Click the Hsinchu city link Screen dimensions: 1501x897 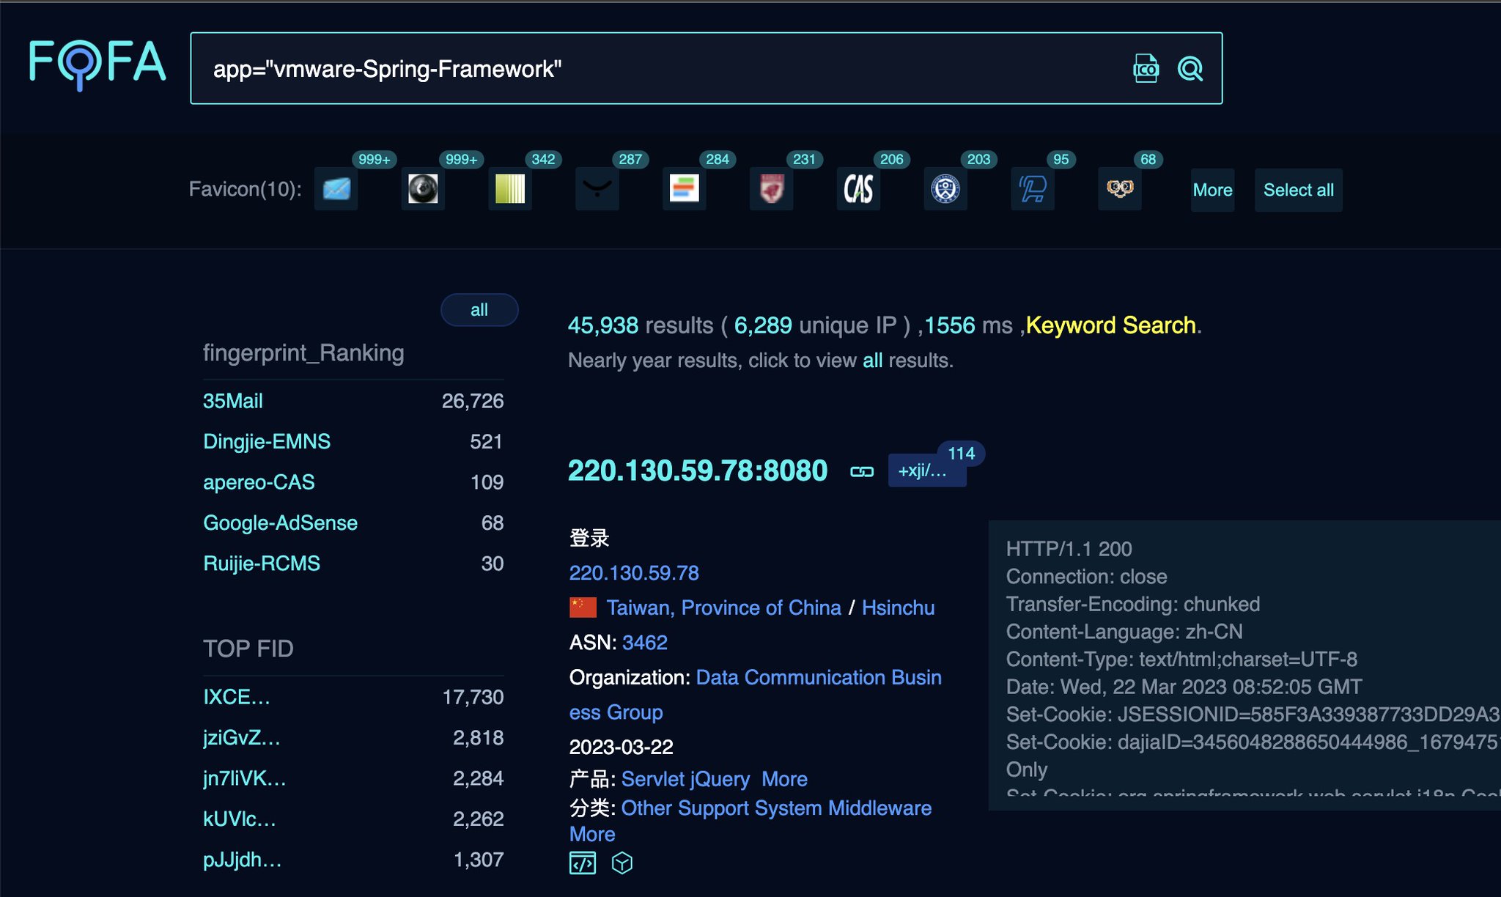pyautogui.click(x=899, y=608)
